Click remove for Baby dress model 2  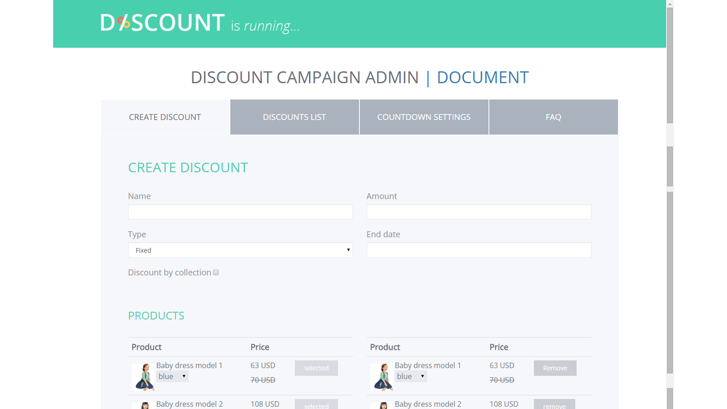tap(555, 406)
